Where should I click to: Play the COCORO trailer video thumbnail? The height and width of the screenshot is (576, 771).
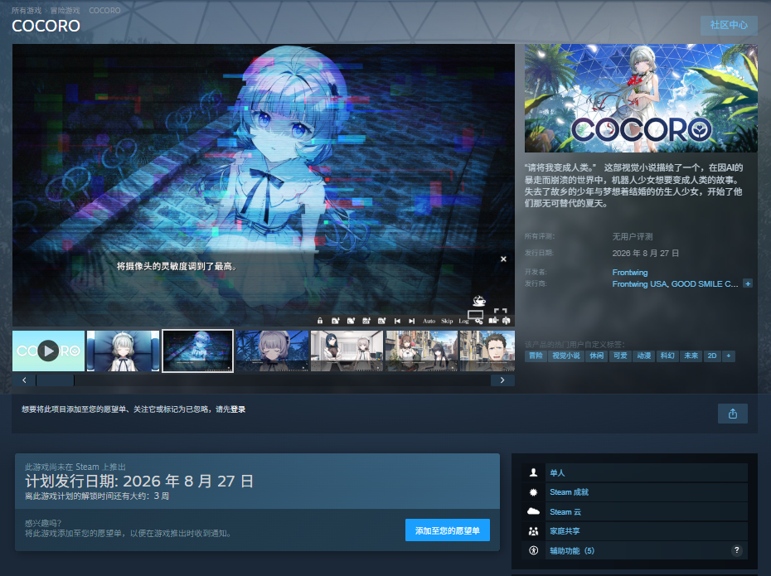(48, 351)
